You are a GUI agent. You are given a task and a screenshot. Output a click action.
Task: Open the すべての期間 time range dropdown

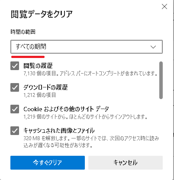(87, 47)
